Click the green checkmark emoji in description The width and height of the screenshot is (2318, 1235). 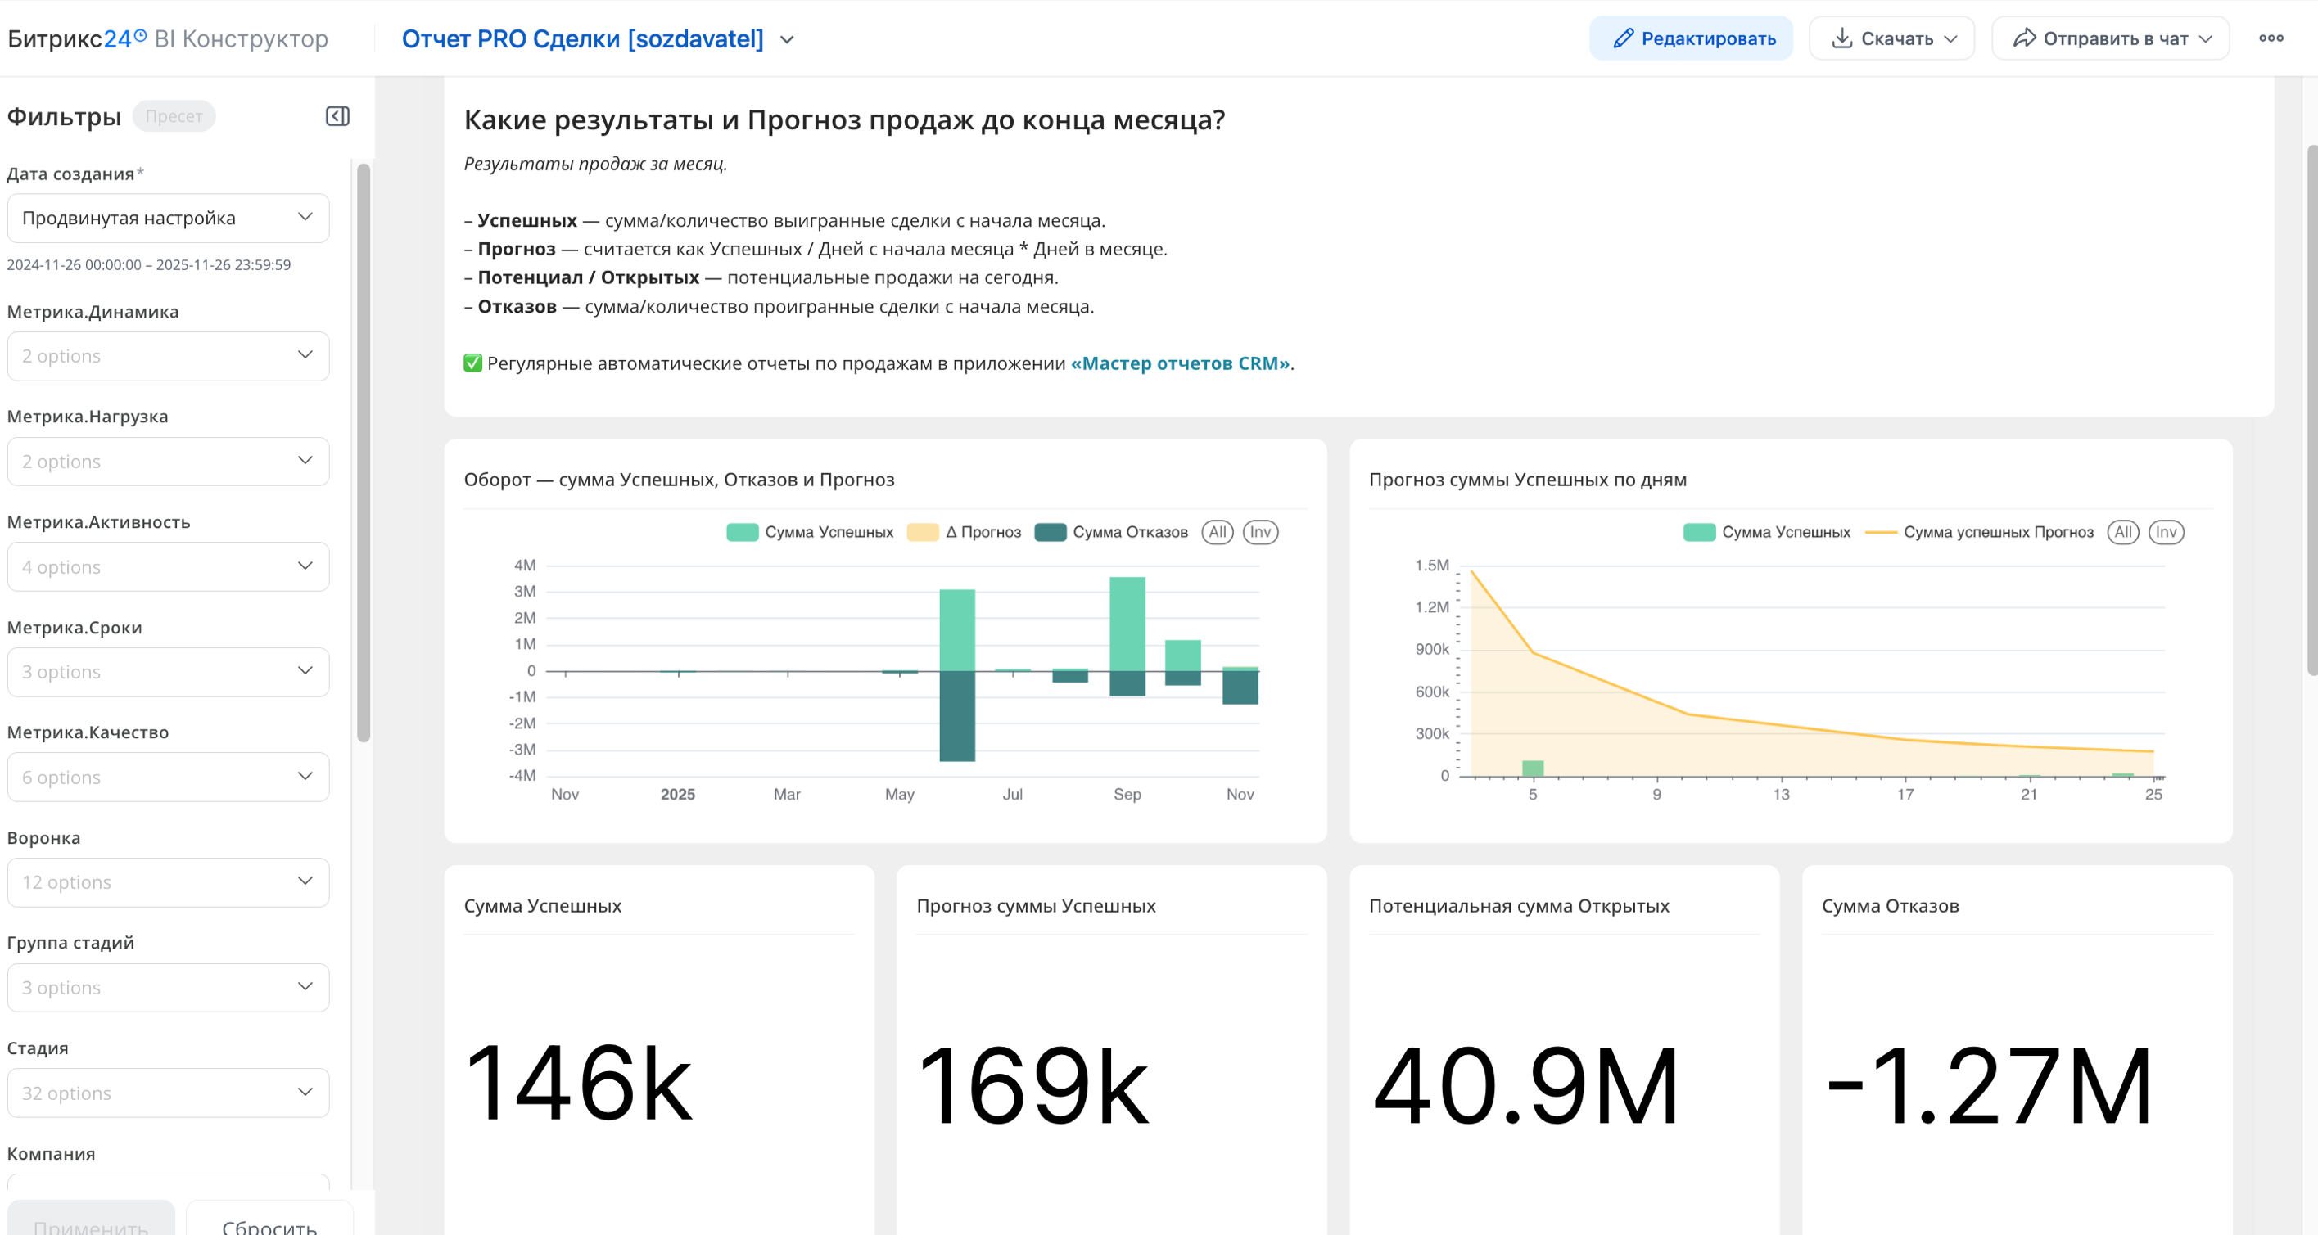coord(472,363)
